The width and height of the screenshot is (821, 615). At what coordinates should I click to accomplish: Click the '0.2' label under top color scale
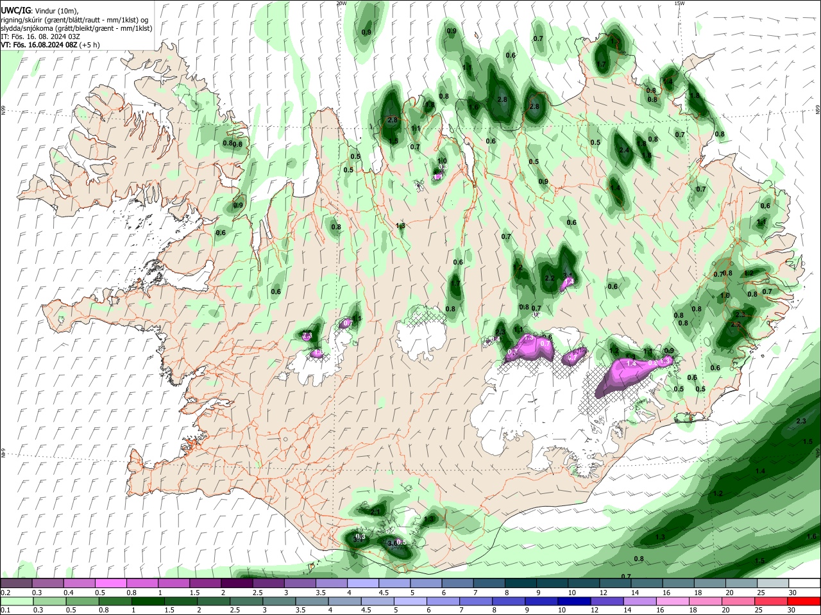4,593
